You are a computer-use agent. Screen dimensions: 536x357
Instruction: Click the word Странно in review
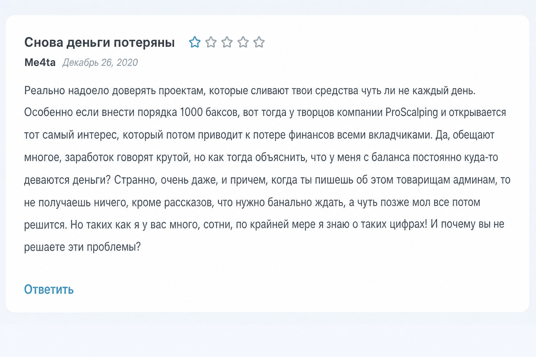click(135, 180)
